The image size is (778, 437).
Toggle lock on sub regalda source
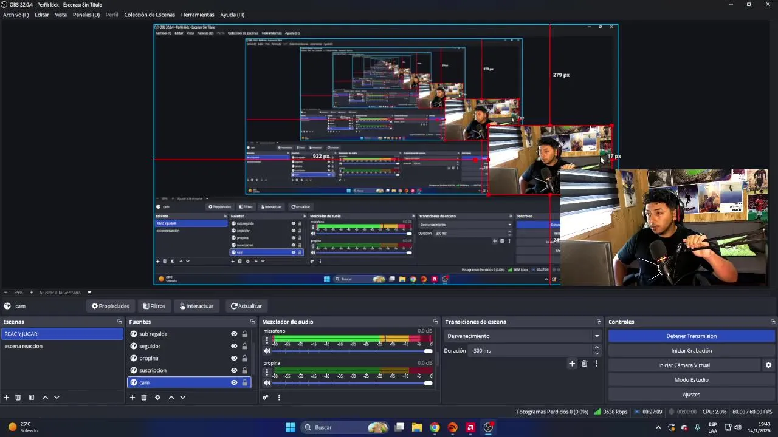tap(245, 334)
